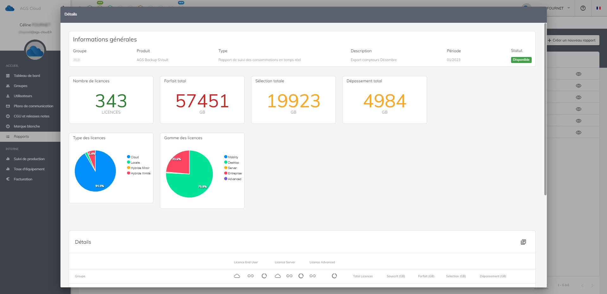The width and height of the screenshot is (607, 294).
Task: Toggle Desktop legend entry
Action: pyautogui.click(x=231, y=162)
